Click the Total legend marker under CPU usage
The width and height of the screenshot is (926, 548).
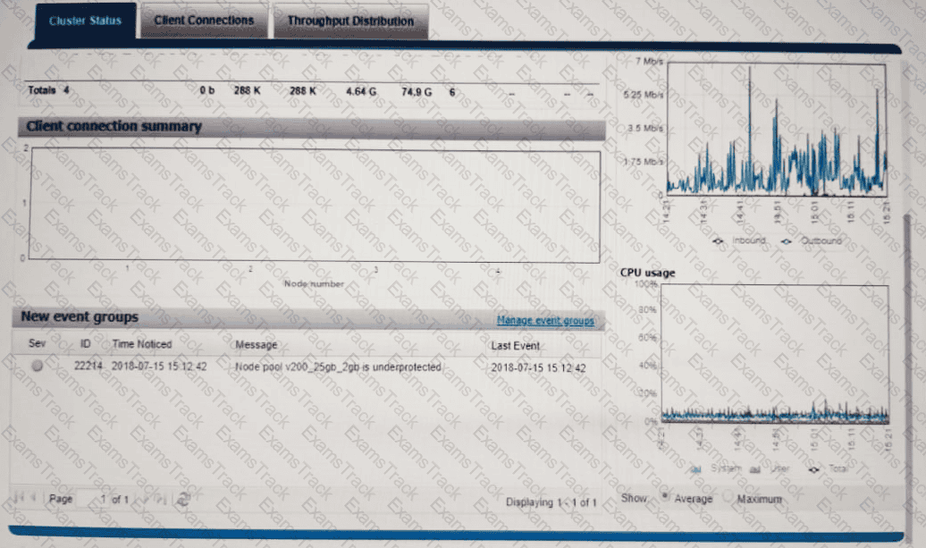(812, 468)
